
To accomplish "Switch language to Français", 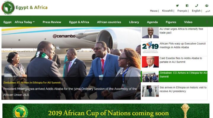I will point(182,11).
